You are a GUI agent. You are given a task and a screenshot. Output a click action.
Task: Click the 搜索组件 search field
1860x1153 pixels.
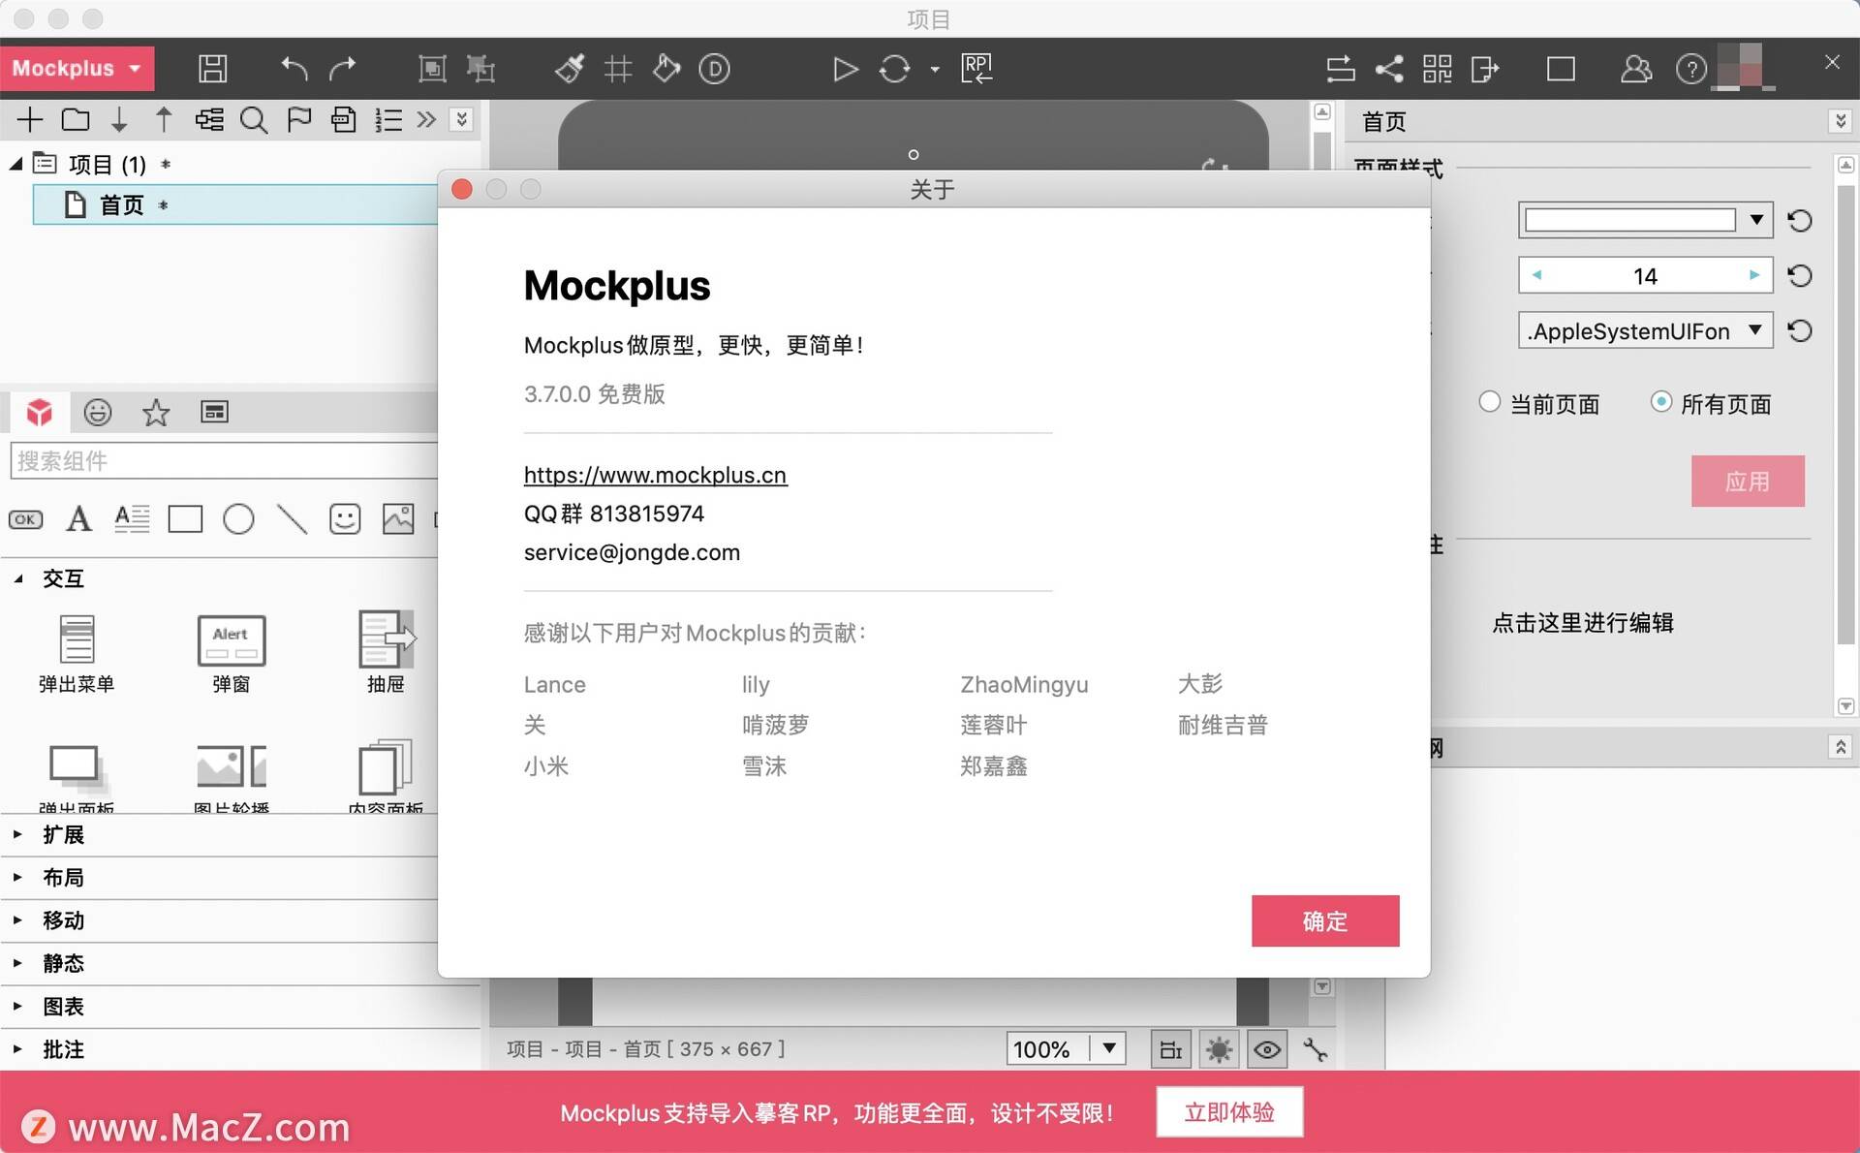[x=224, y=461]
